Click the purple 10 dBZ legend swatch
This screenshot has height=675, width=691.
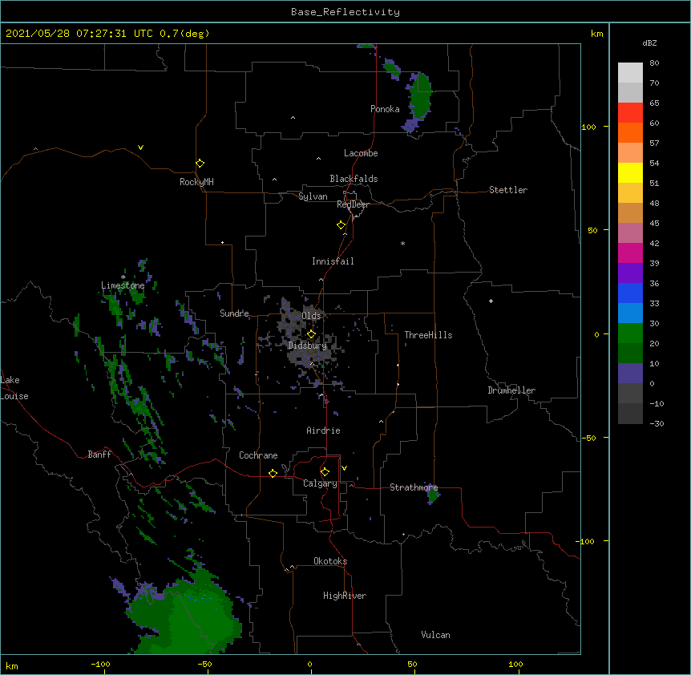[630, 374]
